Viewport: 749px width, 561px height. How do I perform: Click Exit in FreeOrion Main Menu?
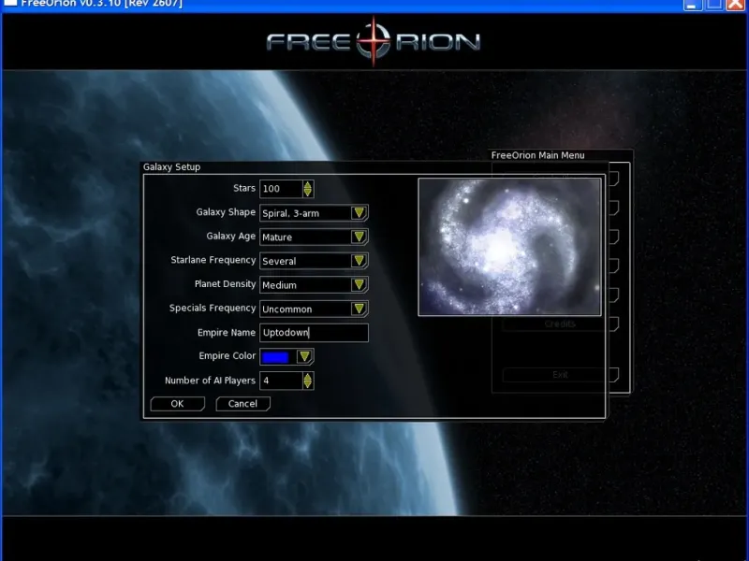coord(560,375)
